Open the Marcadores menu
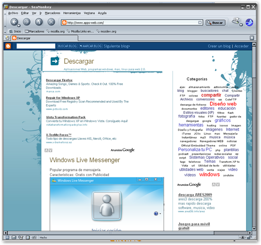The width and height of the screenshot is (261, 245). coord(53,13)
